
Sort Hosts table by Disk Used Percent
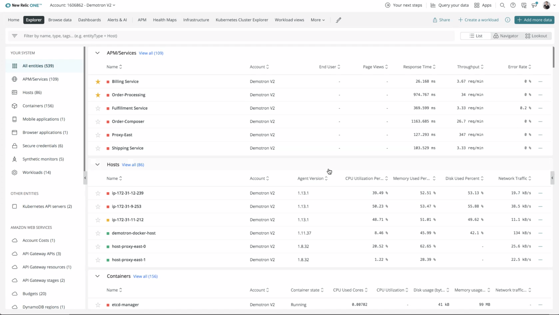tap(464, 178)
